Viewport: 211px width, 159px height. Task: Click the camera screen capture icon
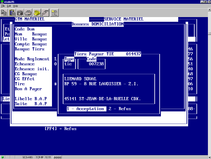coord(20,13)
